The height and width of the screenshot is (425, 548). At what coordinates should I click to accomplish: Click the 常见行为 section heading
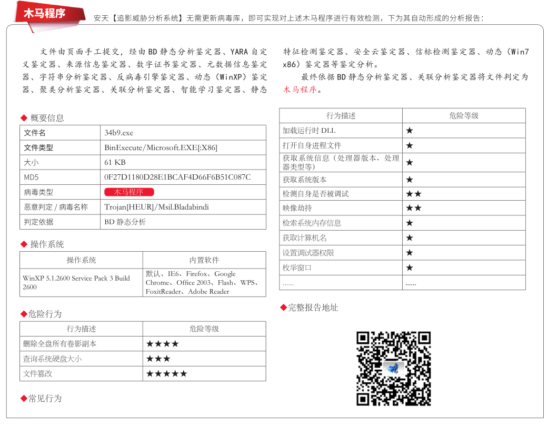click(x=45, y=398)
